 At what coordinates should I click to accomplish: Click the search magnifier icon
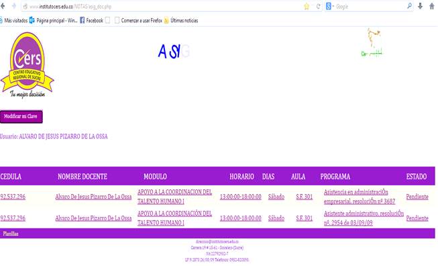pyautogui.click(x=410, y=6)
